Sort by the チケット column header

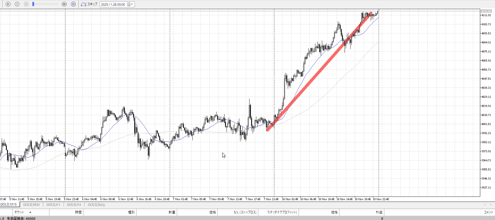click(x=19, y=212)
